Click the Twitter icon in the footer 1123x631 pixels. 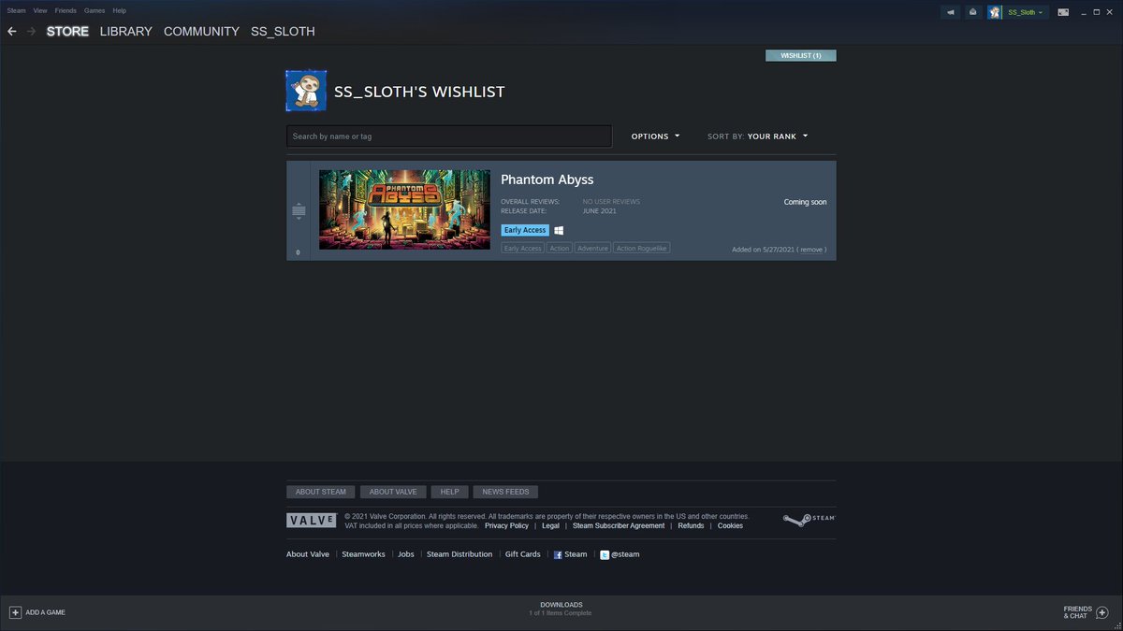coord(605,554)
